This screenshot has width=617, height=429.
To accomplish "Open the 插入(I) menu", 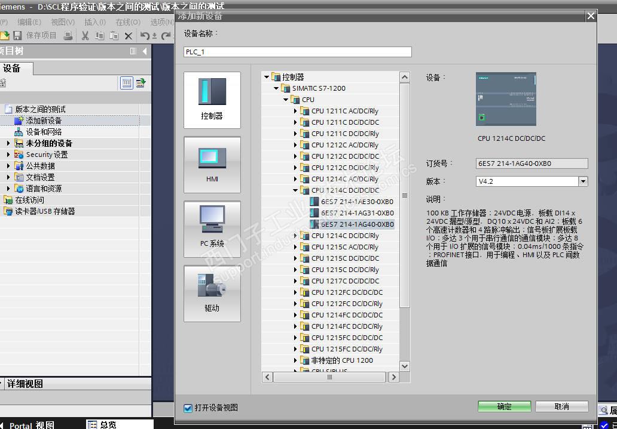I will click(x=95, y=23).
